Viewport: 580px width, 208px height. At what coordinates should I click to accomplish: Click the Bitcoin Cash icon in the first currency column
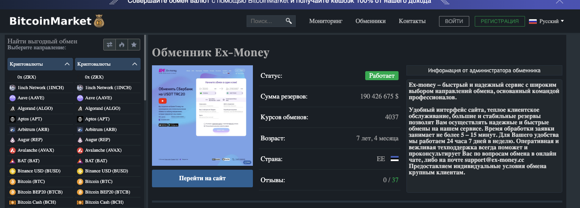12,202
